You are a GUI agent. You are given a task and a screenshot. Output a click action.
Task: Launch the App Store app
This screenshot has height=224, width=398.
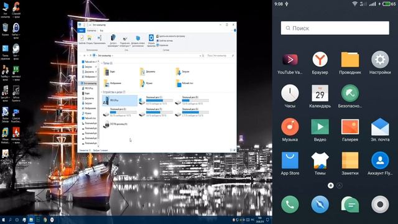click(x=290, y=161)
